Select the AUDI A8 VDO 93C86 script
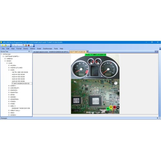The height and width of the screenshot is (161, 161). 18,81
